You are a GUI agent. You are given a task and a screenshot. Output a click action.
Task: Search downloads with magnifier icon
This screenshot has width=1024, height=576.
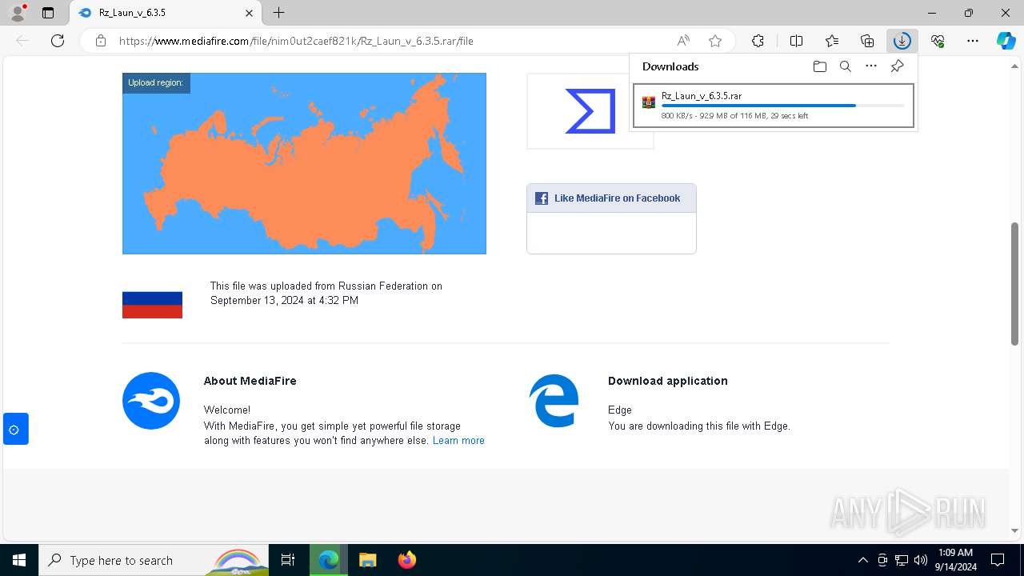[845, 66]
